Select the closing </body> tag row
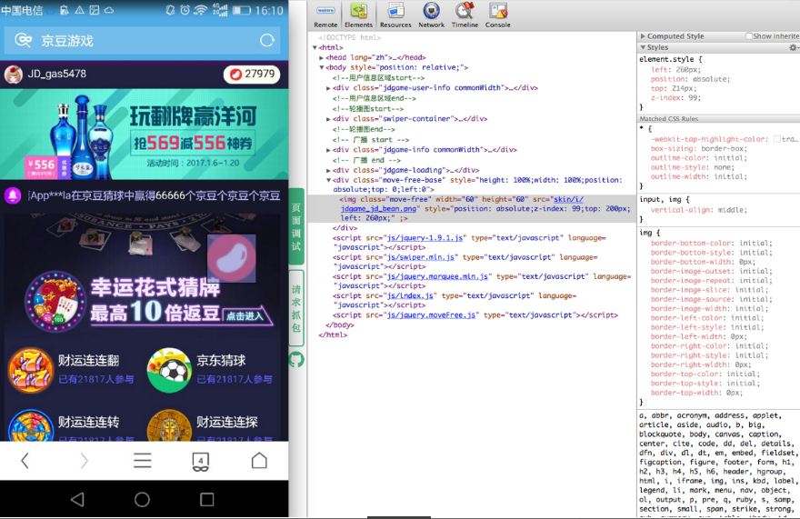Image resolution: width=800 pixels, height=519 pixels. (x=340, y=325)
